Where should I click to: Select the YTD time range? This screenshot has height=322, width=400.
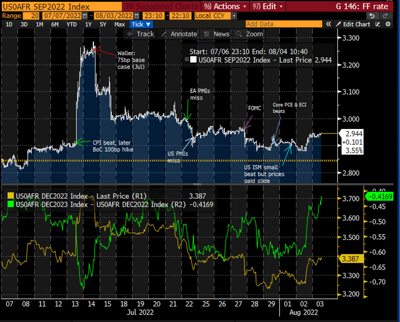click(71, 24)
